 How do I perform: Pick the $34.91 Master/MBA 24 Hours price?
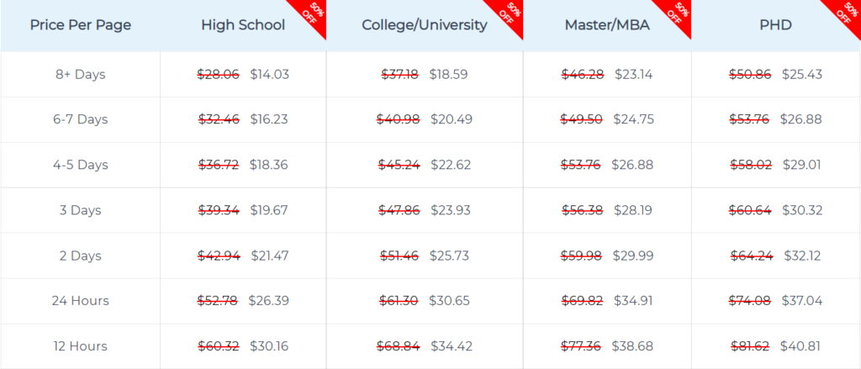[x=633, y=301]
